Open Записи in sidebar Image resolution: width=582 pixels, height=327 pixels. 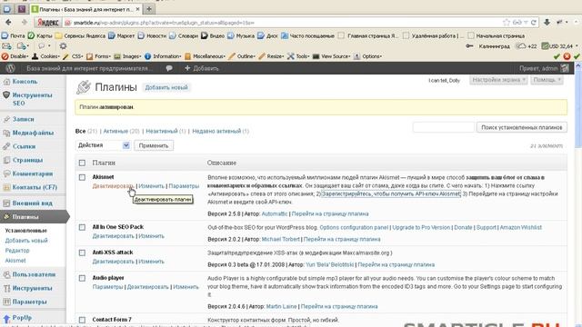click(x=23, y=119)
